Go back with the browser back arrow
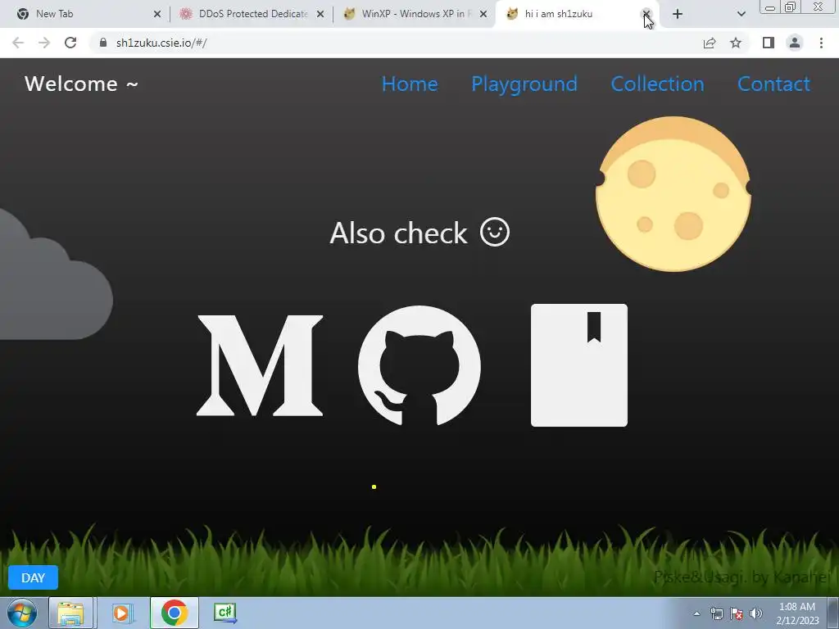 [18, 43]
